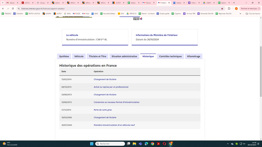View site information icon in address bar
Screen dimensions: 262x147
point(19,8)
